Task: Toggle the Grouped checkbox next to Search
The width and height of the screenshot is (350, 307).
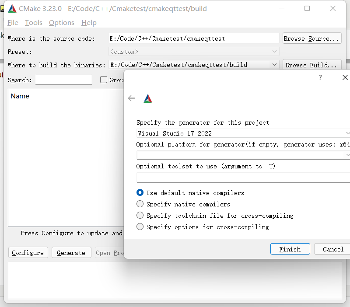Action: click(104, 80)
